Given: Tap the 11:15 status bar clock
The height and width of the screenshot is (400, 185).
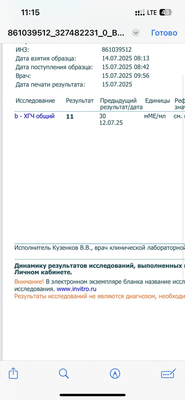Looking at the screenshot, I should pyautogui.click(x=30, y=12).
